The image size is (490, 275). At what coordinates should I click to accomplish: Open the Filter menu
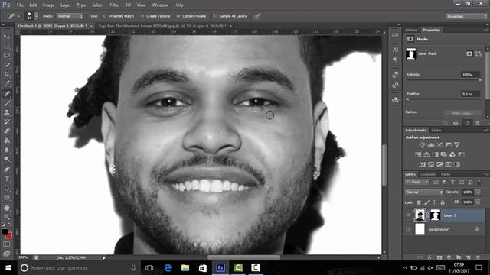(x=114, y=5)
